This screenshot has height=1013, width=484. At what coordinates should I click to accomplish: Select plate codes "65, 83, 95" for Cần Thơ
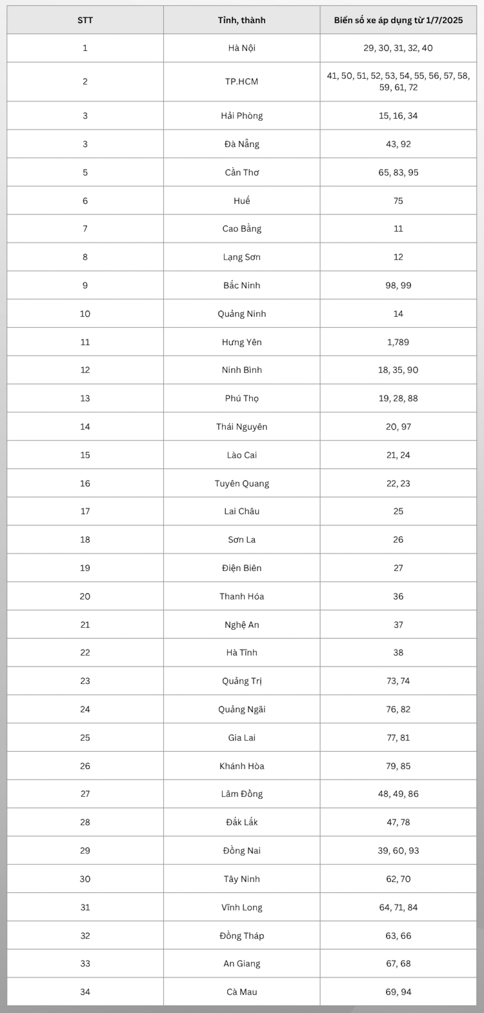click(398, 172)
